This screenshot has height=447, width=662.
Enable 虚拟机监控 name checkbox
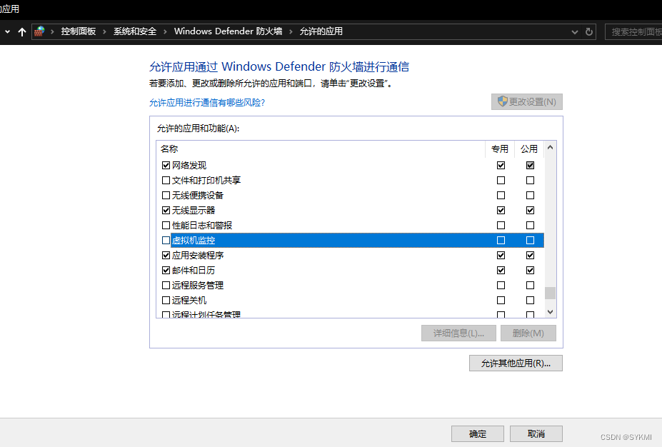pos(166,240)
